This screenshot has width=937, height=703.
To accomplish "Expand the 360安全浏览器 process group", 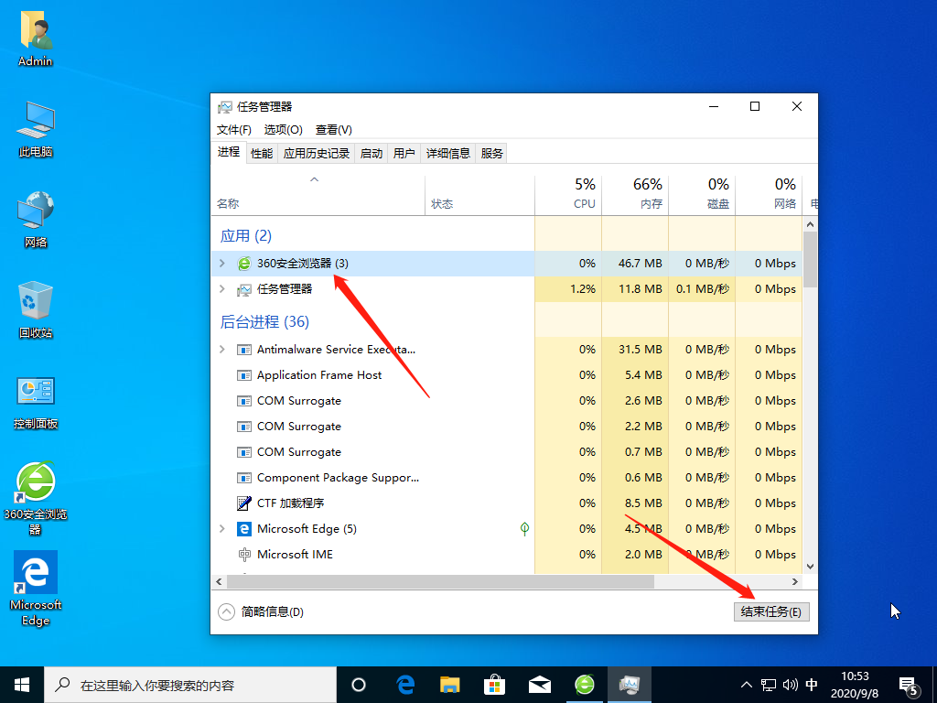I will pyautogui.click(x=222, y=263).
